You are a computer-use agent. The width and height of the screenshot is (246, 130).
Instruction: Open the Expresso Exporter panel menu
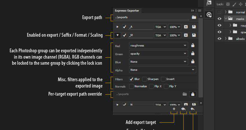(x=199, y=10)
